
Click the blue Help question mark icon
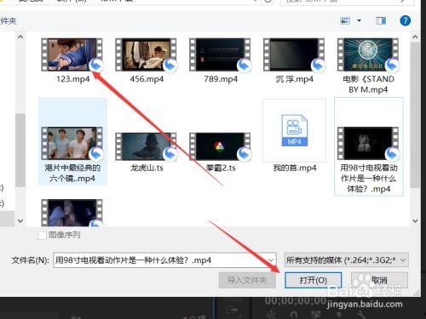(406, 20)
